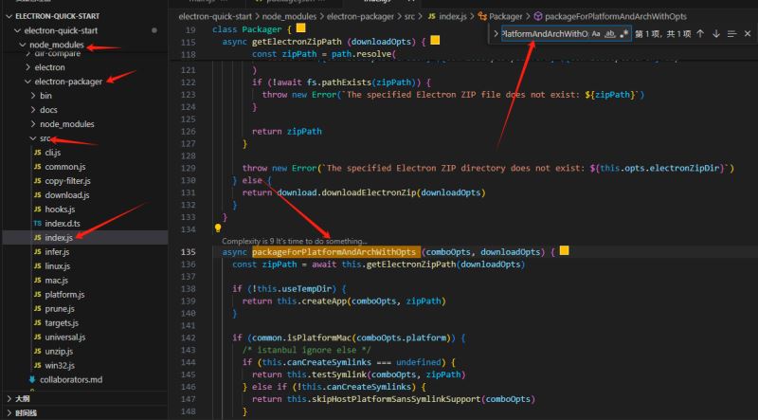Expand the 时间线 timeline panel
Viewport: 758px width, 420px height.
click(x=9, y=412)
